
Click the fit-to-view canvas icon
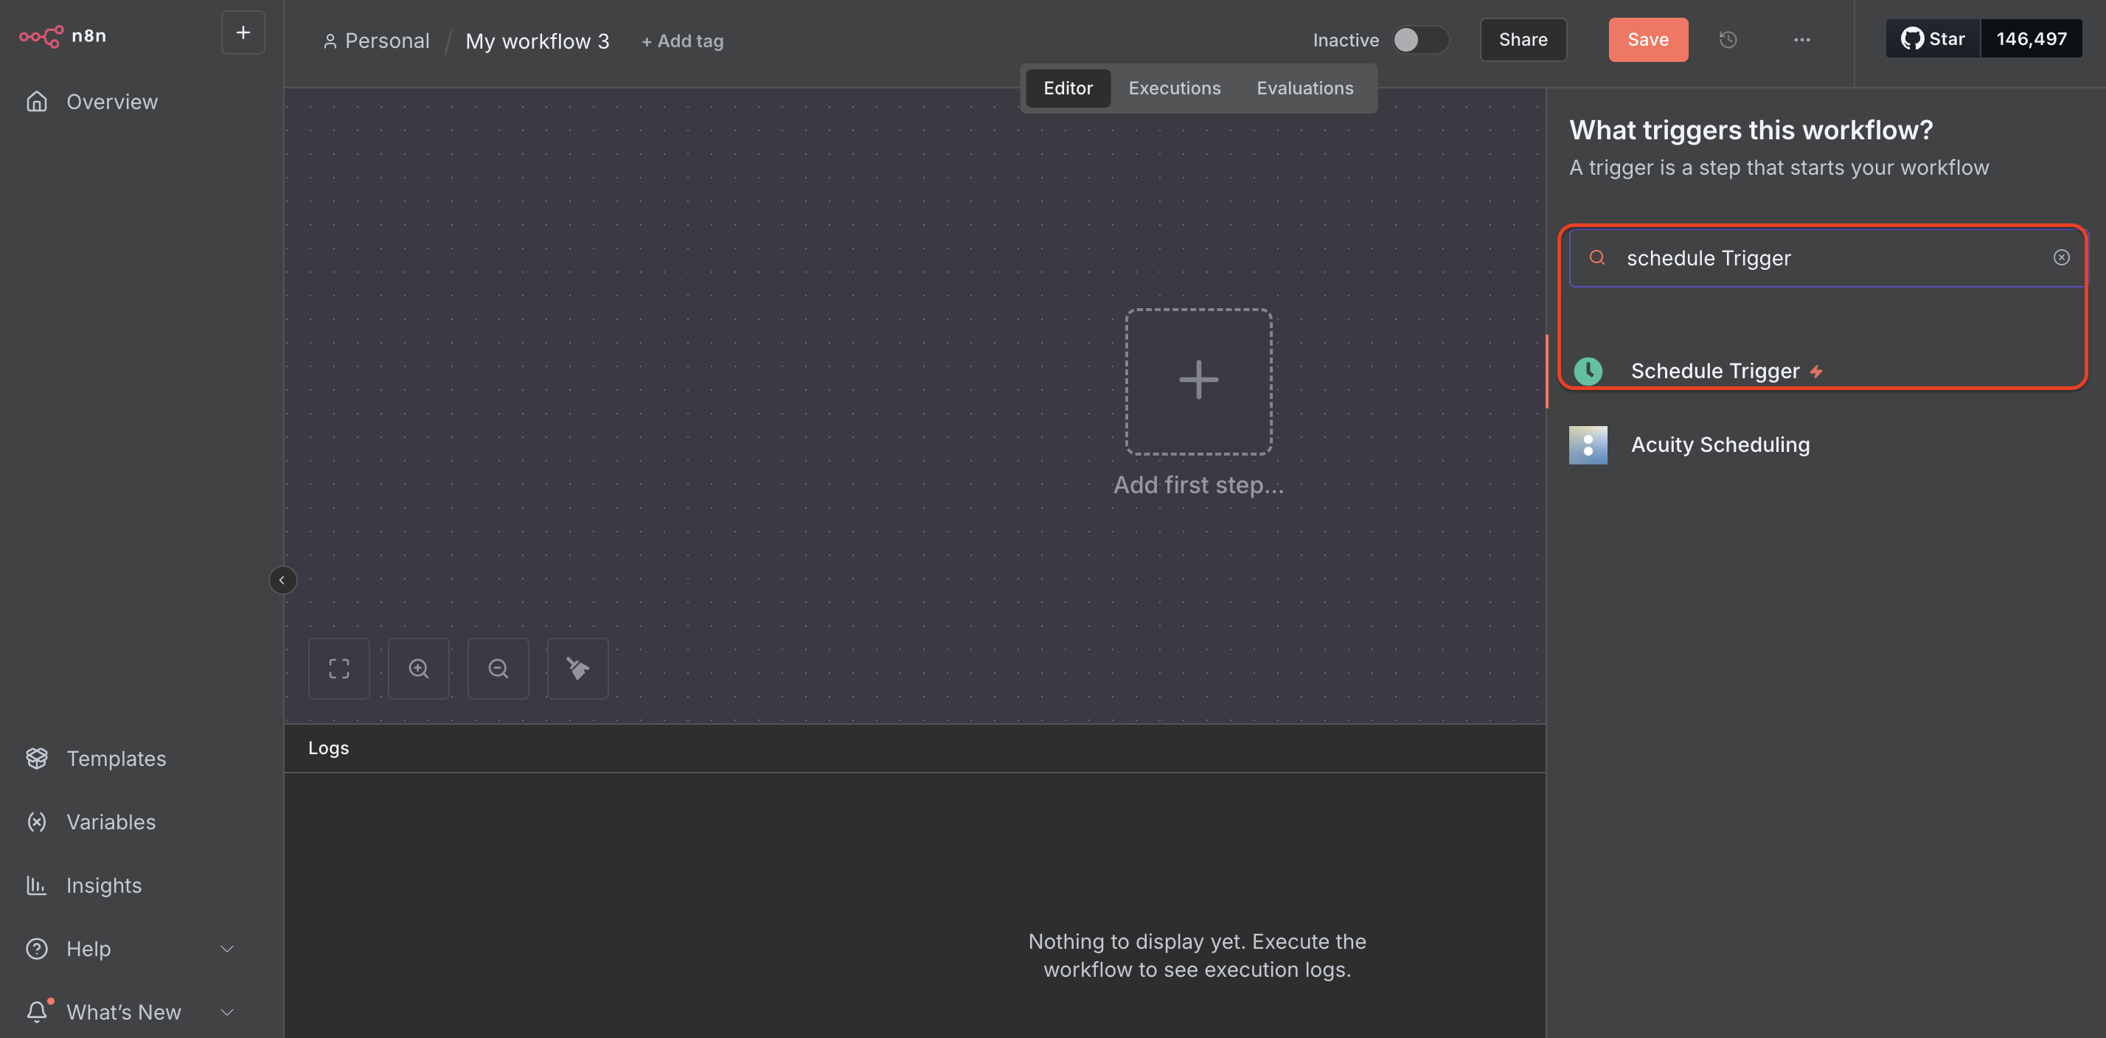coord(338,669)
